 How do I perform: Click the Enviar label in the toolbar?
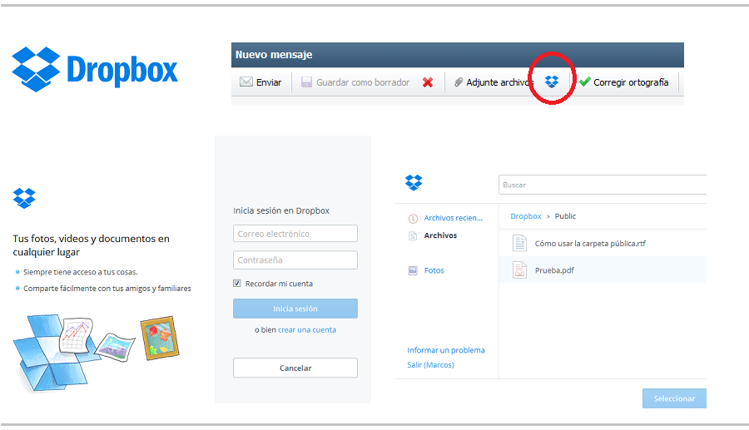point(269,82)
